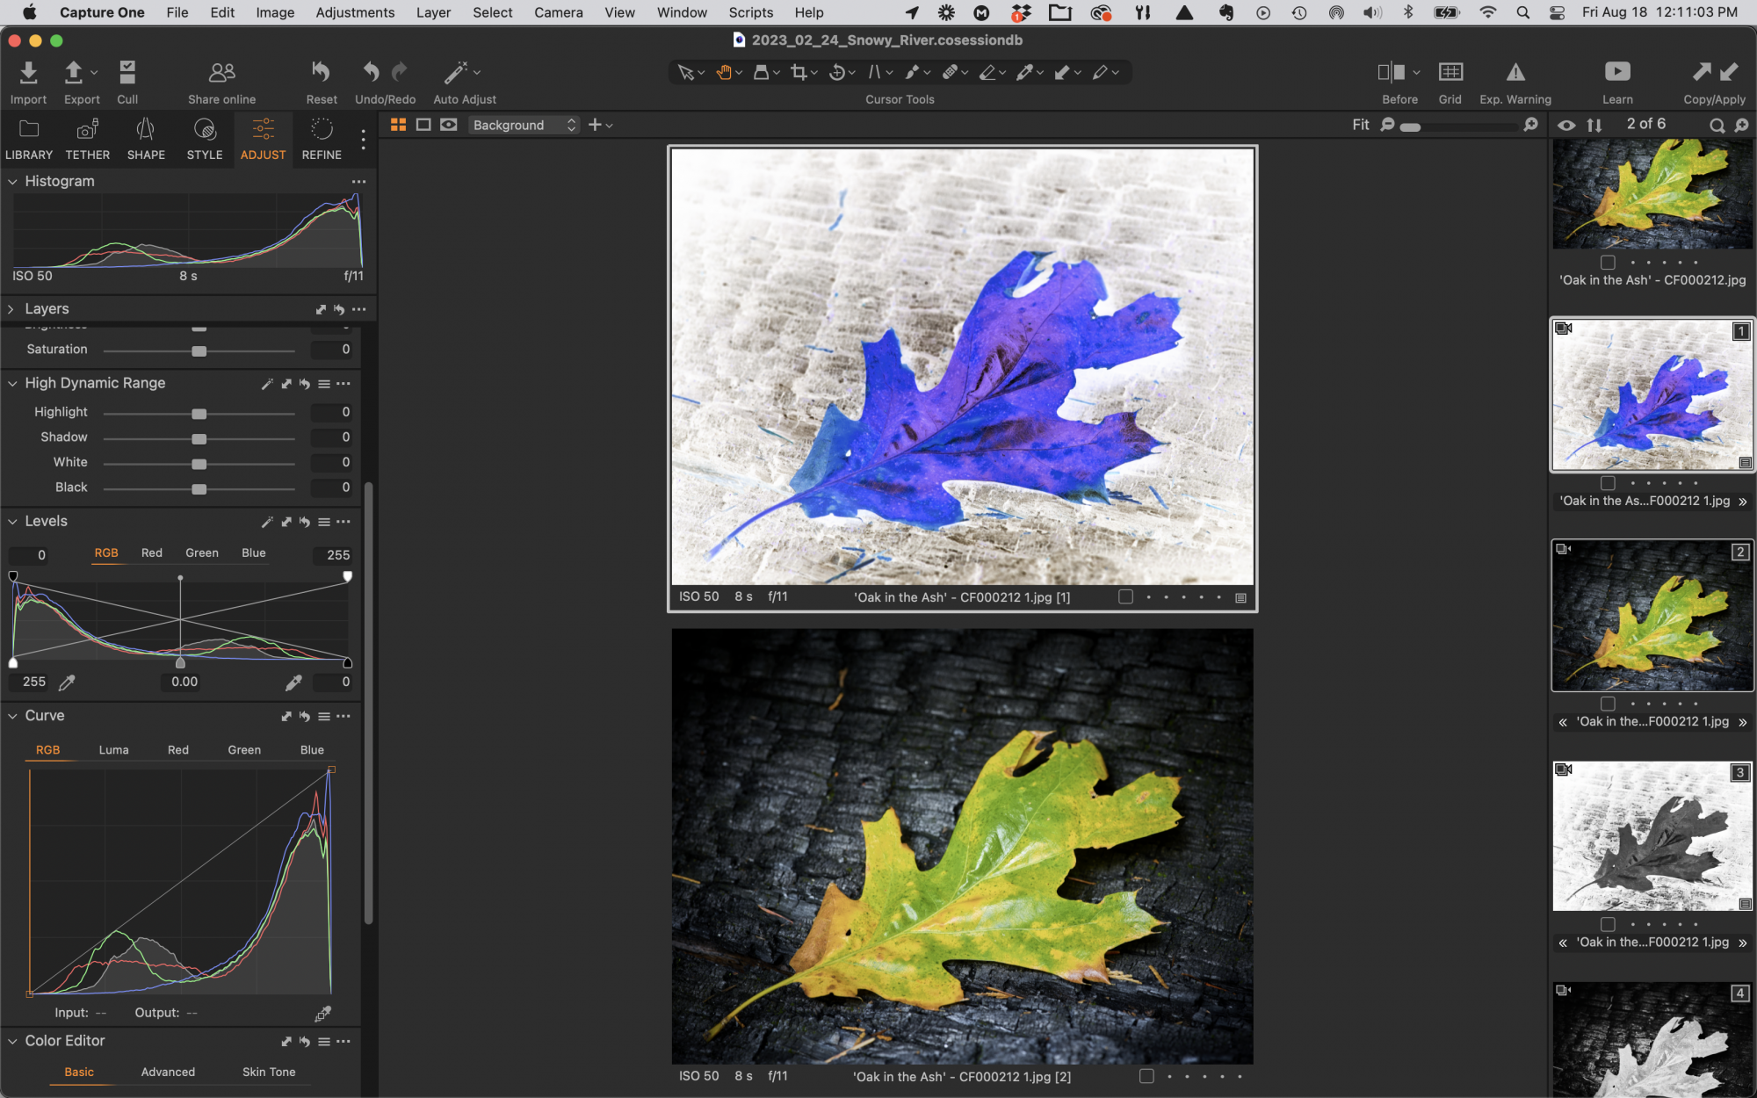Toggle Before view icon

(1392, 72)
